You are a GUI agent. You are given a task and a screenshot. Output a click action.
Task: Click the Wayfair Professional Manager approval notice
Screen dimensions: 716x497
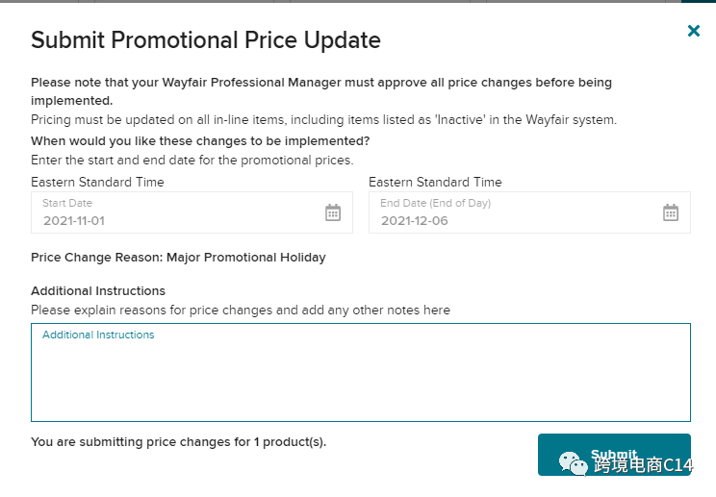[x=320, y=90]
